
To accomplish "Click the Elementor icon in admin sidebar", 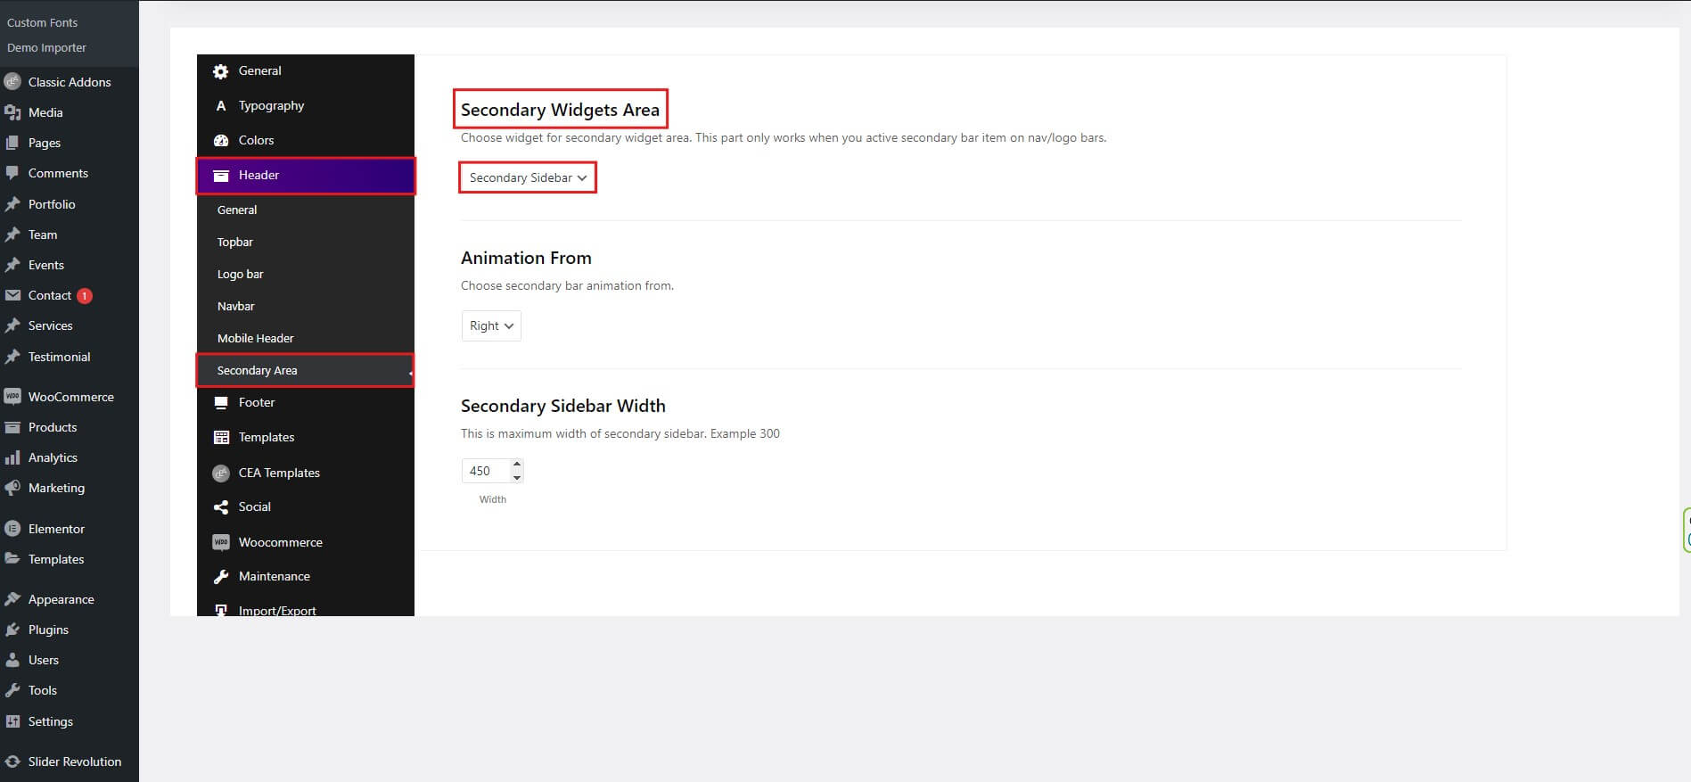I will click(x=12, y=529).
